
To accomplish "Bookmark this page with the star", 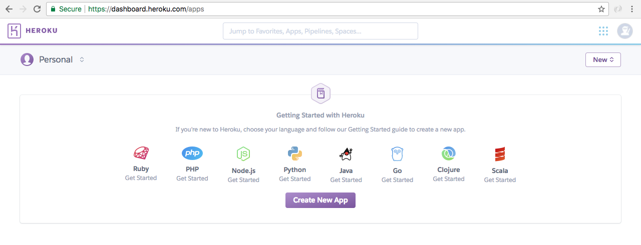I will 601,9.
